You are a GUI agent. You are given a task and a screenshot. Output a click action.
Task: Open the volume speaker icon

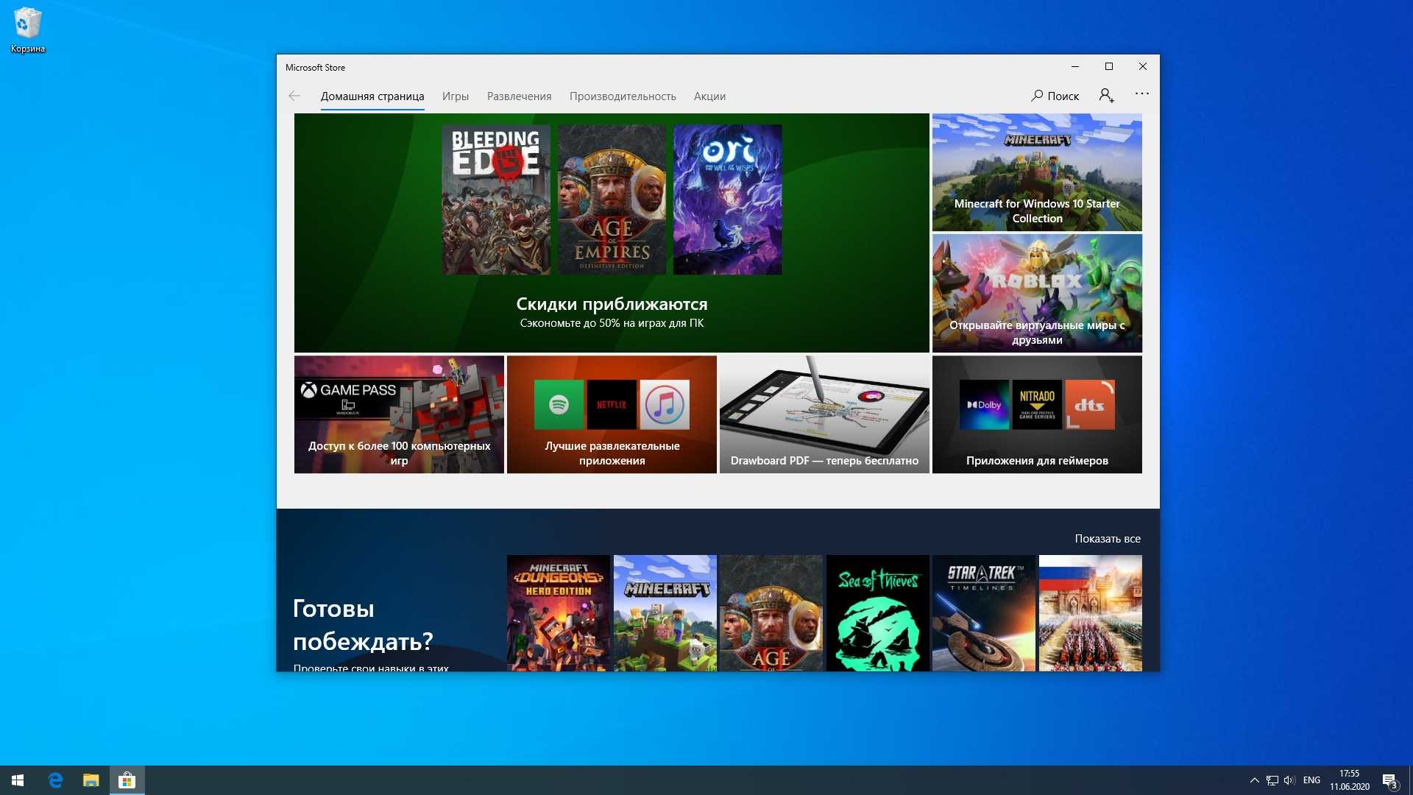coord(1289,780)
